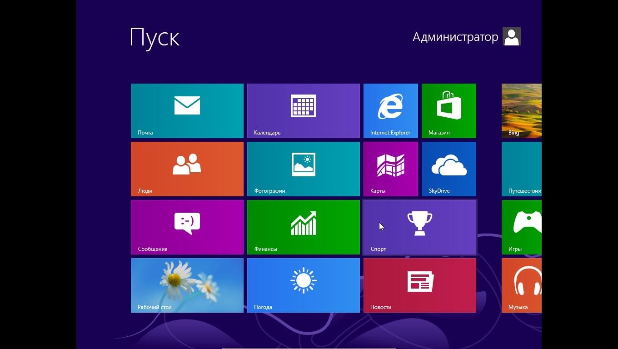Open the Музыка headphones tile
618x349 pixels.
522,285
